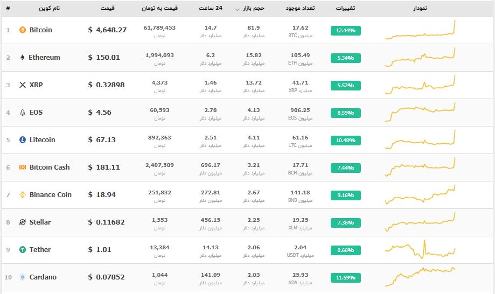495x294 pixels.
Task: Sort by تغییرات column header
Action: (x=345, y=9)
